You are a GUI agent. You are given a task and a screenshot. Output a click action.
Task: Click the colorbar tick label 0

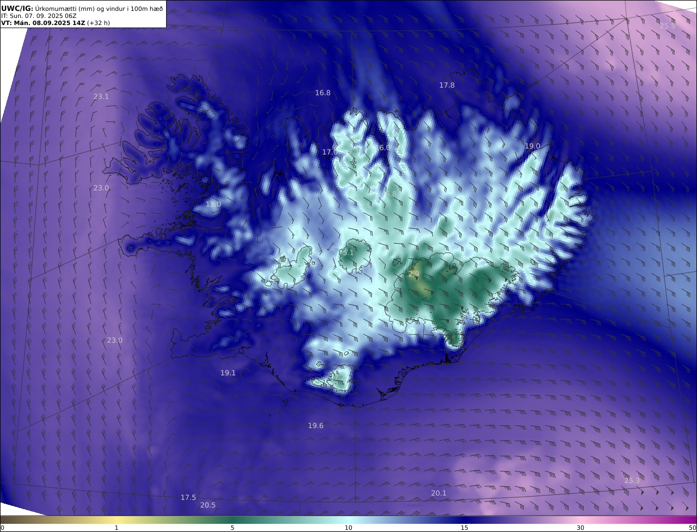tap(2, 528)
